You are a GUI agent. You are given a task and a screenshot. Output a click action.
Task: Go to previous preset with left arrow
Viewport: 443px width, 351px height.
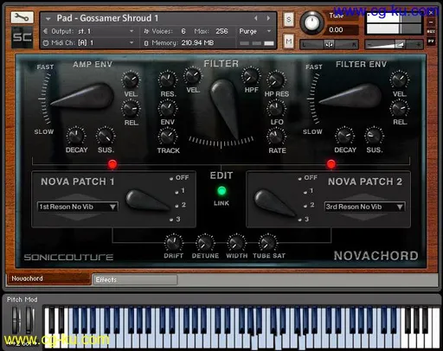tap(256, 18)
